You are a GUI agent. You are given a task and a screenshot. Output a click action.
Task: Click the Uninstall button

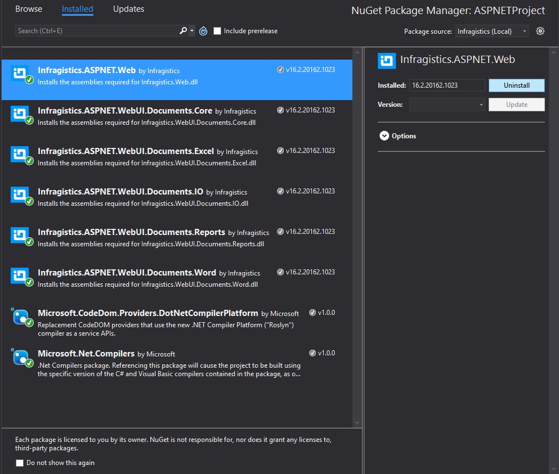(516, 85)
